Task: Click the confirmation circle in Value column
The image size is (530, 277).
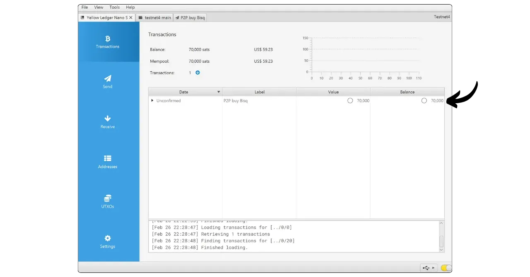Action: pyautogui.click(x=350, y=101)
